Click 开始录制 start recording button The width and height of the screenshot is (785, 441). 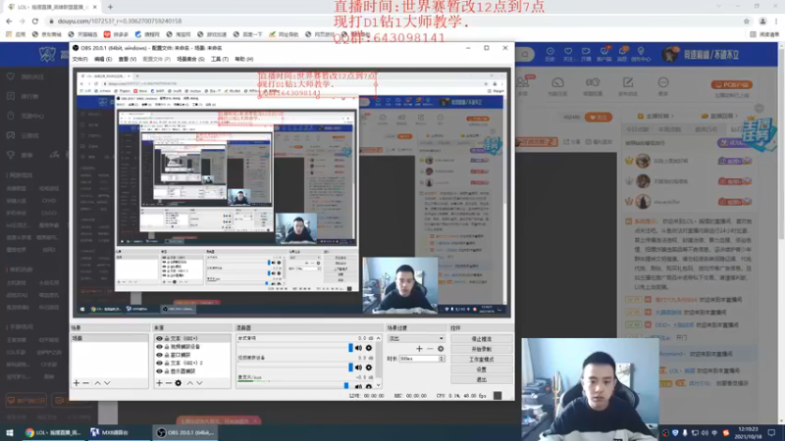click(481, 349)
